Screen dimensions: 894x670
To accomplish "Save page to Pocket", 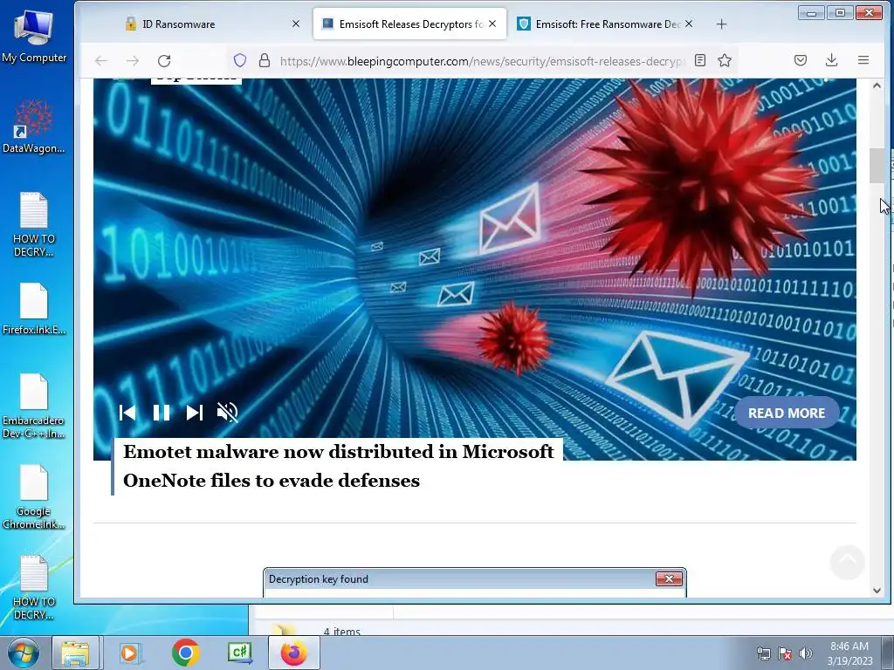I will (801, 60).
